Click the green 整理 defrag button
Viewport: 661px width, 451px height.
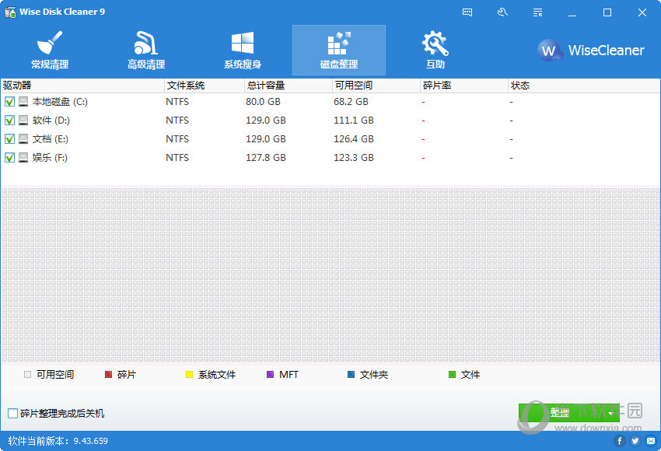[x=560, y=413]
